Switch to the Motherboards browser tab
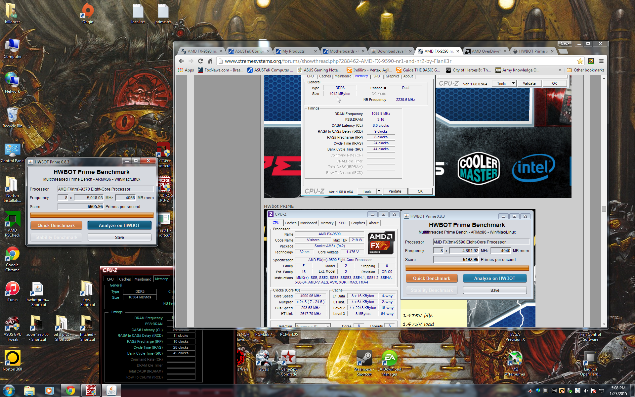This screenshot has height=397, width=635. (x=343, y=51)
